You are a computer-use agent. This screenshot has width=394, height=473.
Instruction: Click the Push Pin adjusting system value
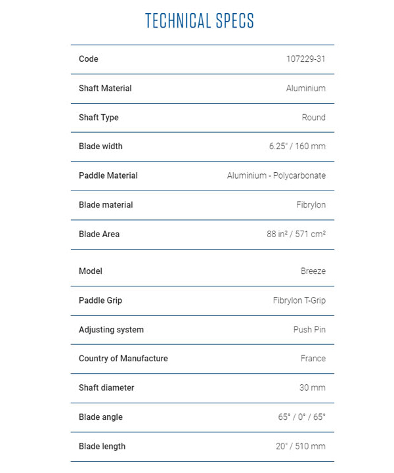(x=309, y=330)
